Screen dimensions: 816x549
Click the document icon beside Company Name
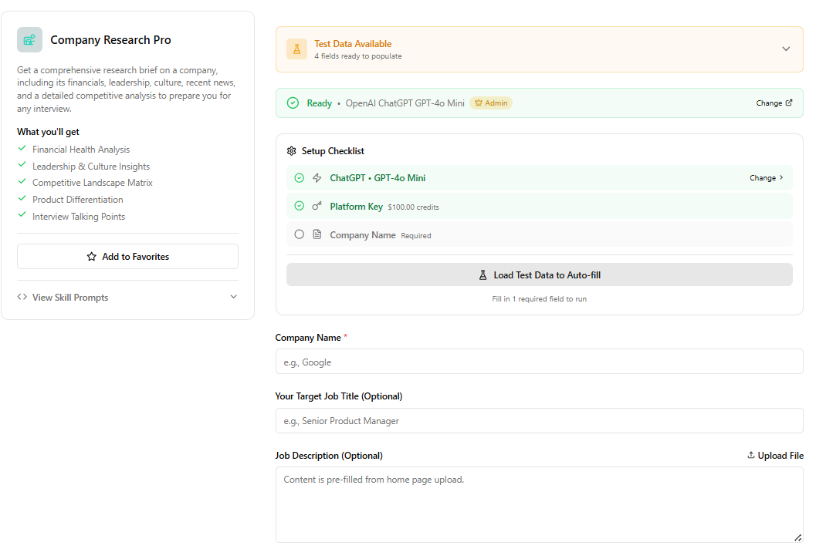[x=317, y=234]
